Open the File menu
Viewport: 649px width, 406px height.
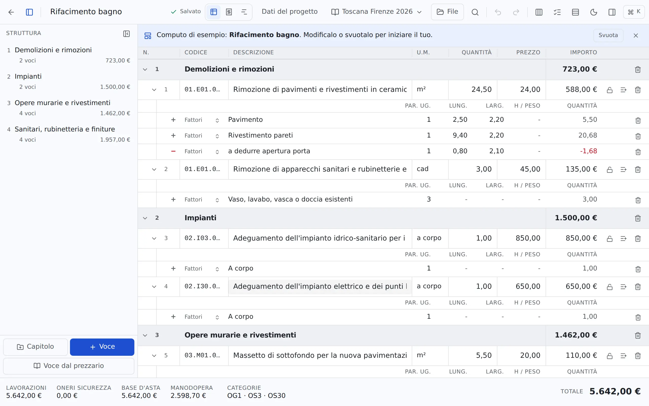[447, 12]
